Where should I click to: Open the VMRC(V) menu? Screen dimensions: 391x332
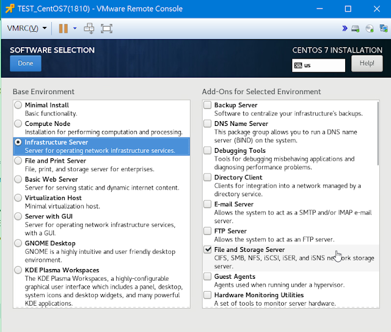pos(27,28)
